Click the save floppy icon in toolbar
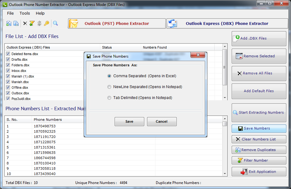 coord(16,23)
